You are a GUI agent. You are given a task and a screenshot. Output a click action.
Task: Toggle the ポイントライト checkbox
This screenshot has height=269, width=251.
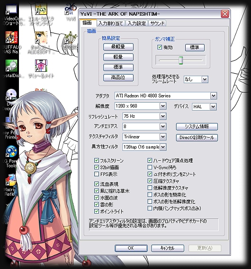pos(97,211)
